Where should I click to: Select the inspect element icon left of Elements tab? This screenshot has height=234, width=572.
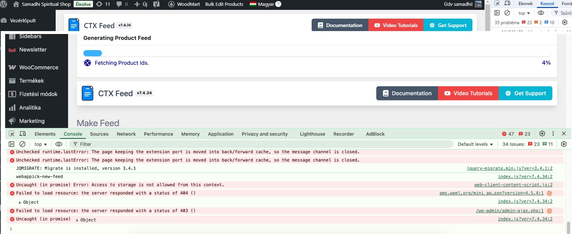12,134
